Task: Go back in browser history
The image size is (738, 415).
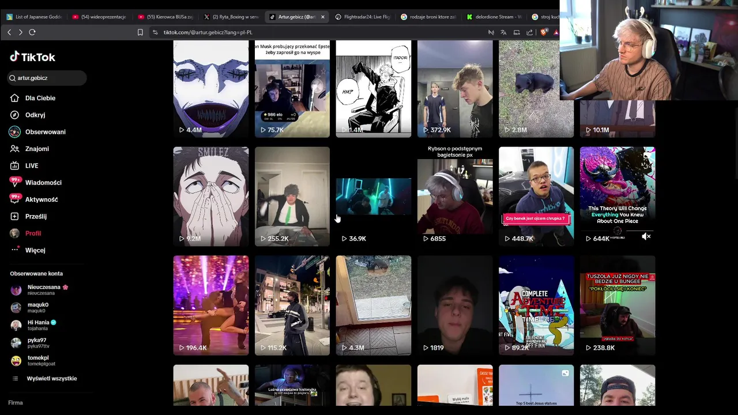Action: coord(9,32)
